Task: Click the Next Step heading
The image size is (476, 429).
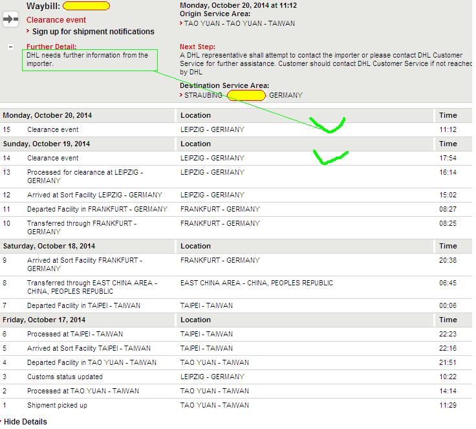Action: tap(197, 47)
